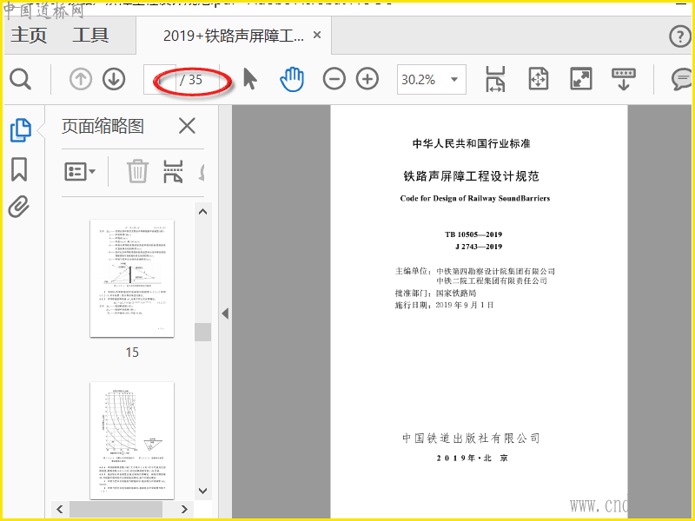Click thumbnail scrollbar down arrow
Image resolution: width=695 pixels, height=521 pixels.
pyautogui.click(x=203, y=491)
